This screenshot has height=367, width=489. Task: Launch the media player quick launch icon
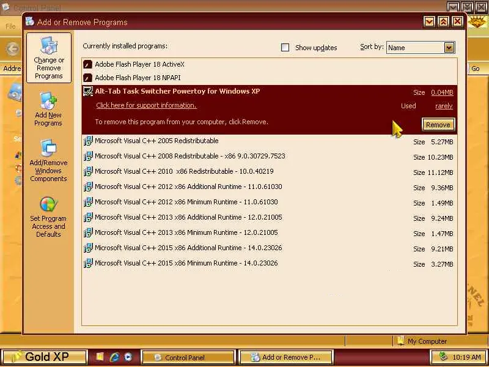(x=128, y=357)
